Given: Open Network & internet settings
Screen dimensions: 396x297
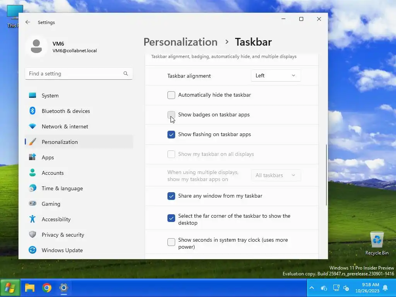Looking at the screenshot, I should point(79,126).
